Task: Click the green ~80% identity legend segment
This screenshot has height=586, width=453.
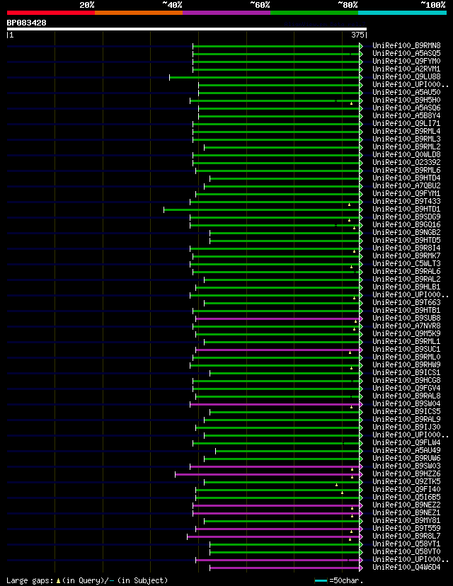Action: (314, 13)
